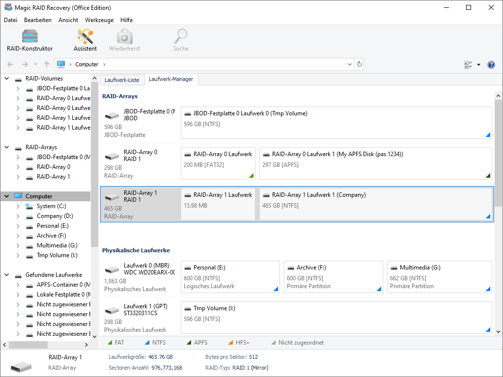Expand System (C:) in the tree
This screenshot has width=503, height=377.
point(18,206)
